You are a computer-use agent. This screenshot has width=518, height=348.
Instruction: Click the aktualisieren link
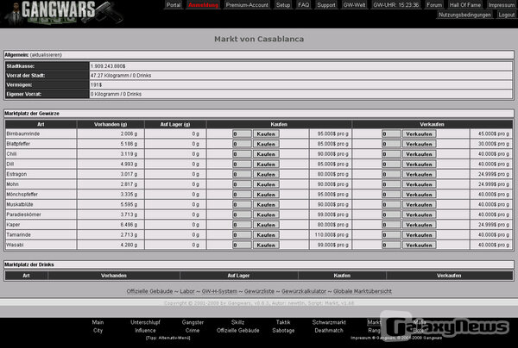click(x=46, y=55)
